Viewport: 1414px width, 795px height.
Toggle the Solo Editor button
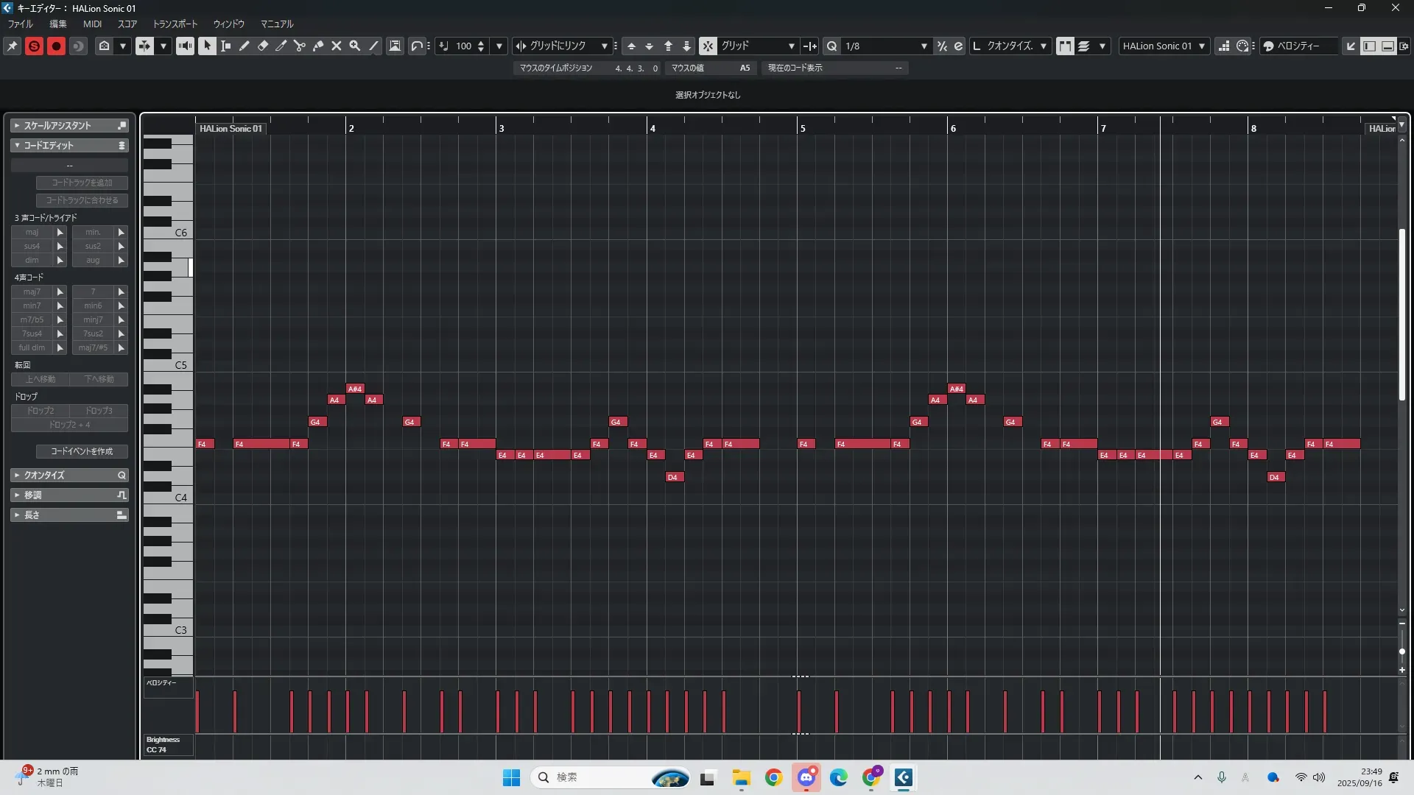pyautogui.click(x=34, y=46)
